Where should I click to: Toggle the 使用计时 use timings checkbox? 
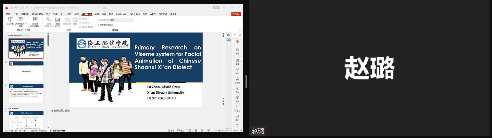(x=80, y=22)
